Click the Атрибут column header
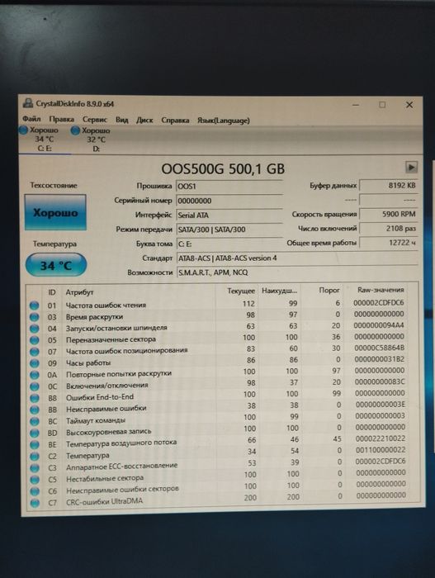 pyautogui.click(x=79, y=292)
